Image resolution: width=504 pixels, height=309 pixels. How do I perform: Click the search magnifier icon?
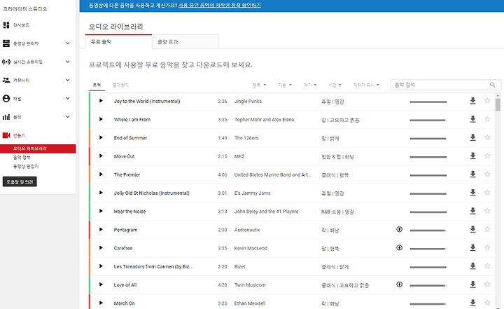click(492, 85)
